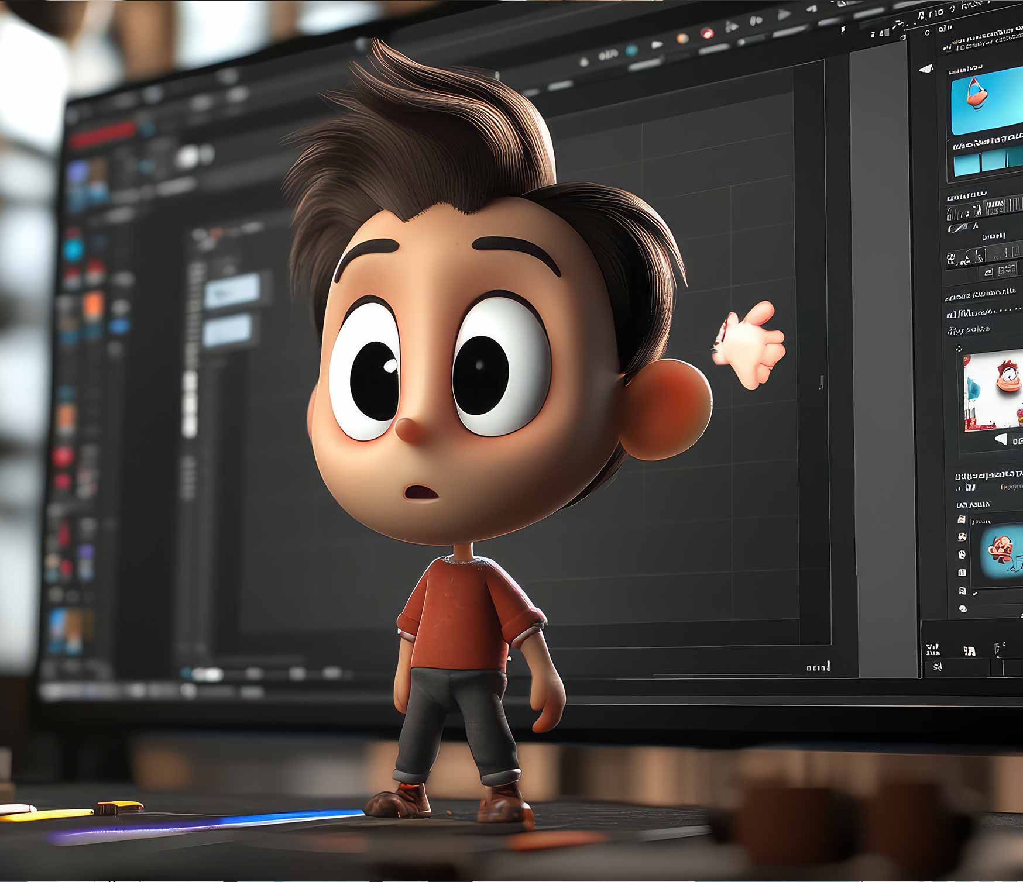
Task: Toggle the second icon in the column beside the teal thumbnail
Action: (x=962, y=536)
